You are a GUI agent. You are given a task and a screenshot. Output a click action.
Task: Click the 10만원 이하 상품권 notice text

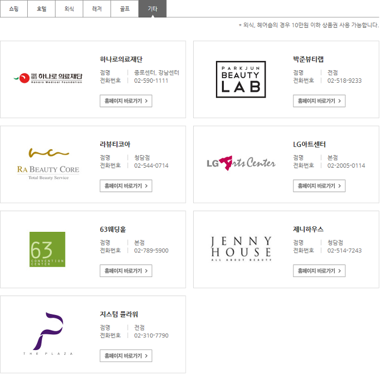coord(309,25)
